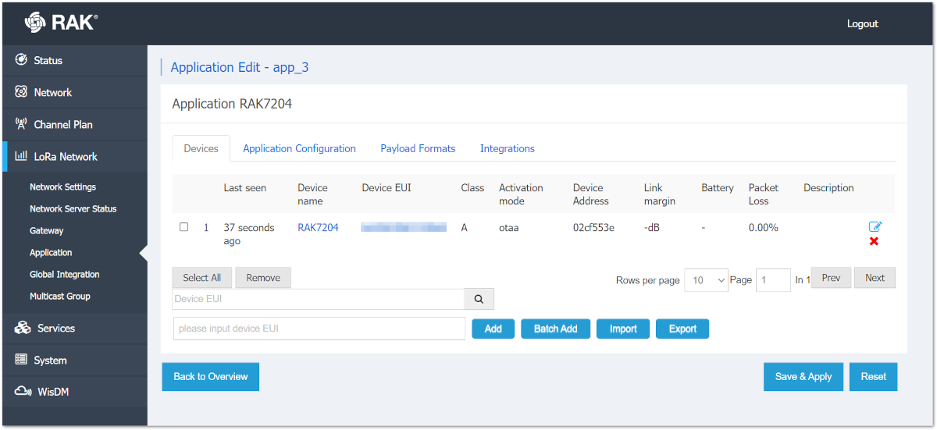The image size is (937, 430).
Task: Switch to Application Configuration tab
Action: (299, 148)
